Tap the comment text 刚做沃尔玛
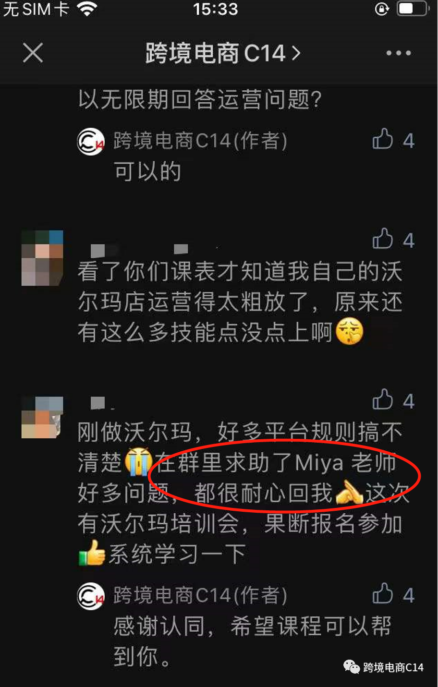Viewport: 438px width, 687px height. pos(134,432)
